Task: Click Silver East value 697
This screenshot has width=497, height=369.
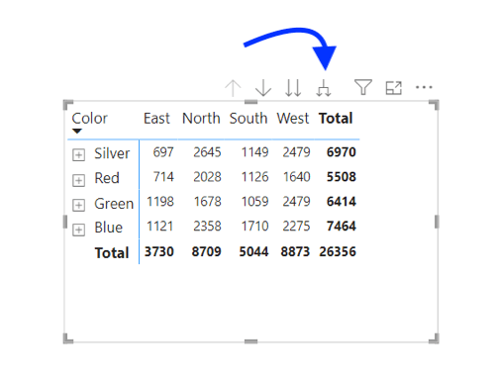Action: coord(163,152)
